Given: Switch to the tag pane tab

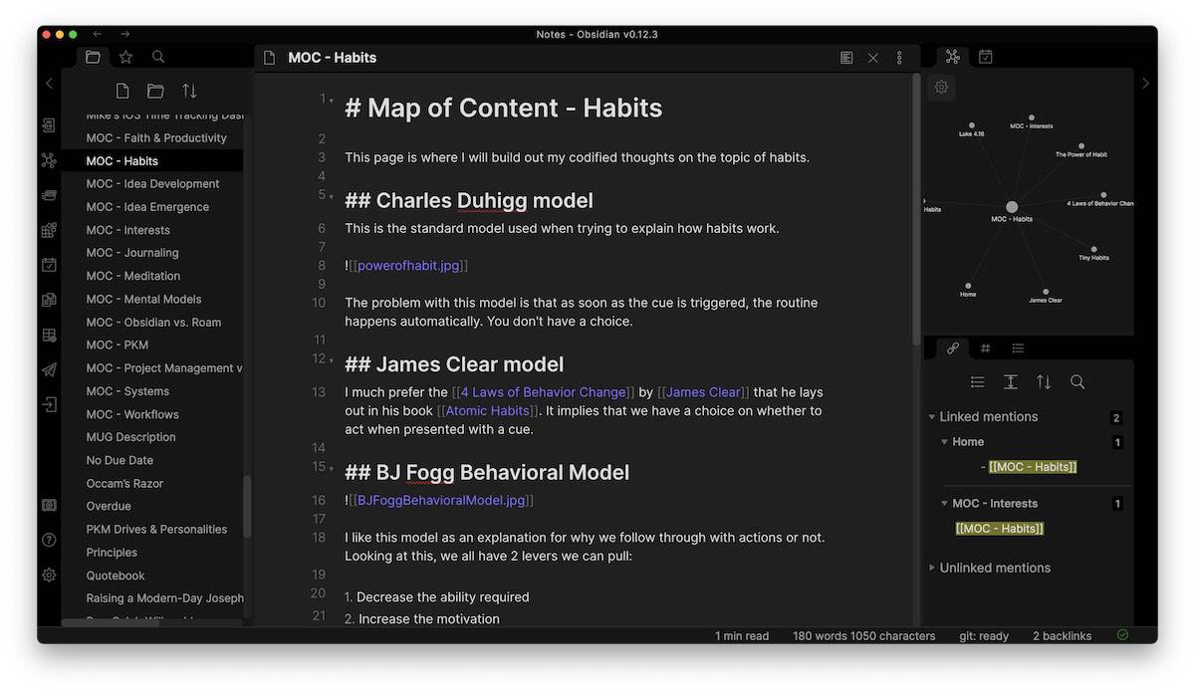Looking at the screenshot, I should coord(985,347).
